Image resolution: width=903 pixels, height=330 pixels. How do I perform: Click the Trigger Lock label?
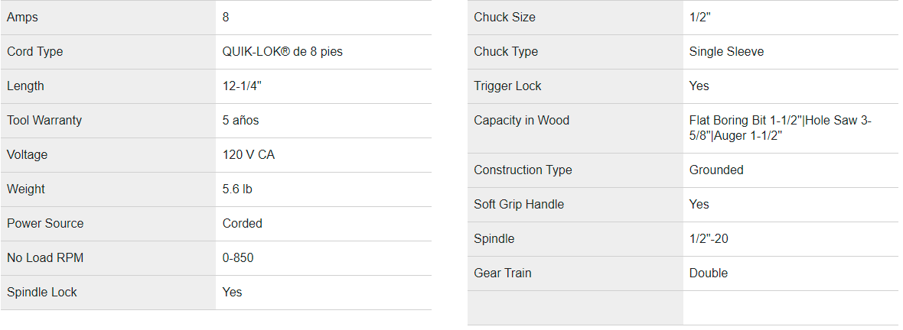507,86
